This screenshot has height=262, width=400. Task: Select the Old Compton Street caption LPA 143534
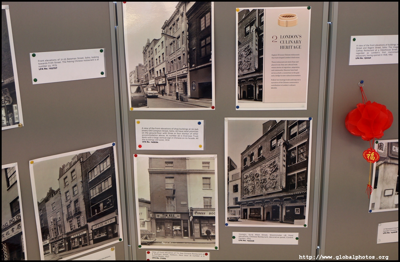(x=170, y=134)
